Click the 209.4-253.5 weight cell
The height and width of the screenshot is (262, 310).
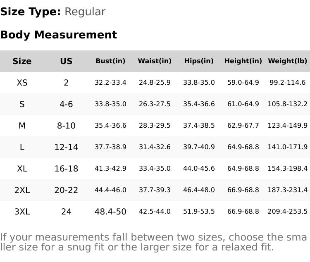pos(287,212)
